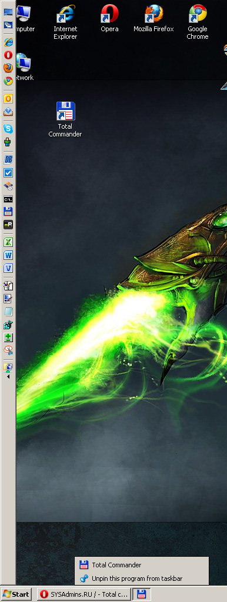Image resolution: width=227 pixels, height=602 pixels.
Task: Switch to SYSAdmins.RU Opera taskbar window
Action: pos(84,594)
